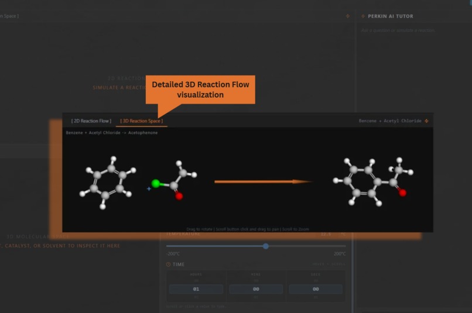Click the acetophenone product 3D model
472x313 pixels.
pyautogui.click(x=373, y=181)
